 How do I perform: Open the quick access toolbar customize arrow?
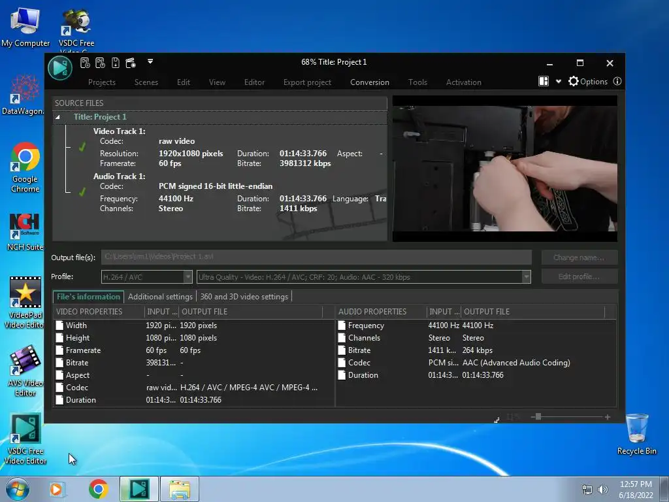[150, 61]
